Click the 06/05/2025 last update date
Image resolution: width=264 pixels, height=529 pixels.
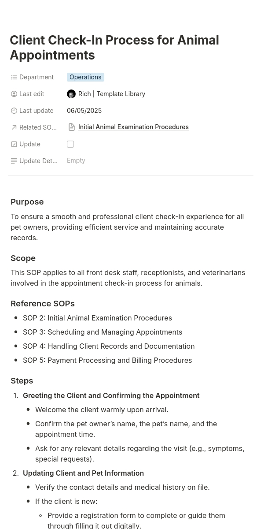pos(84,111)
